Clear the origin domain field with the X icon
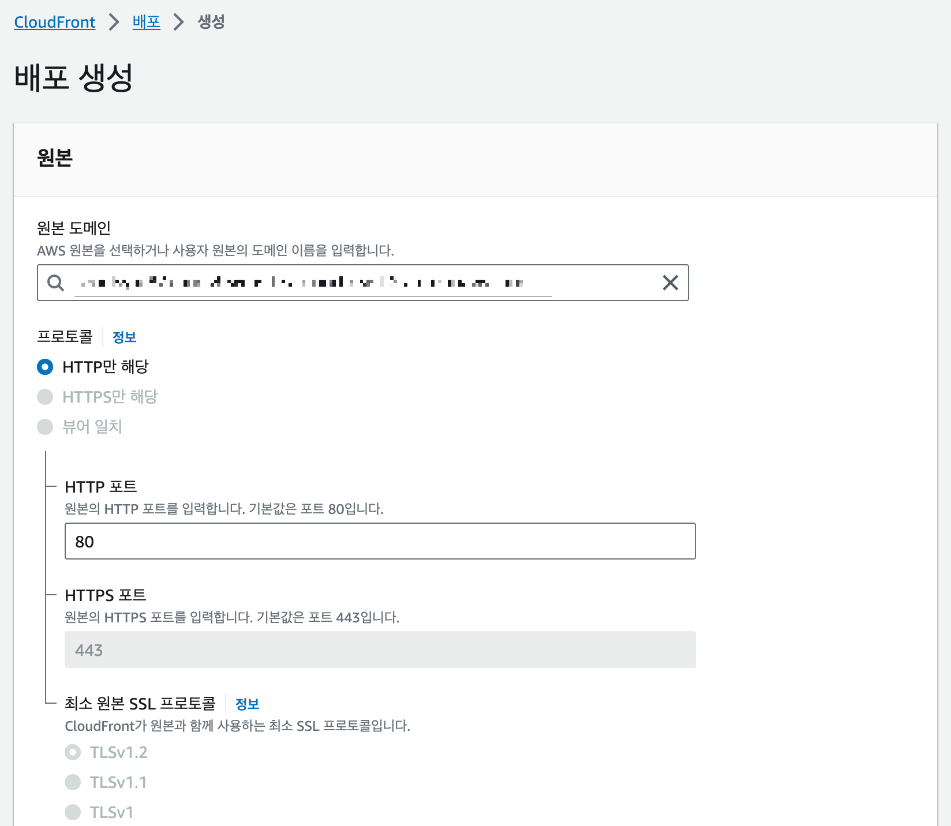The width and height of the screenshot is (951, 826). [670, 283]
